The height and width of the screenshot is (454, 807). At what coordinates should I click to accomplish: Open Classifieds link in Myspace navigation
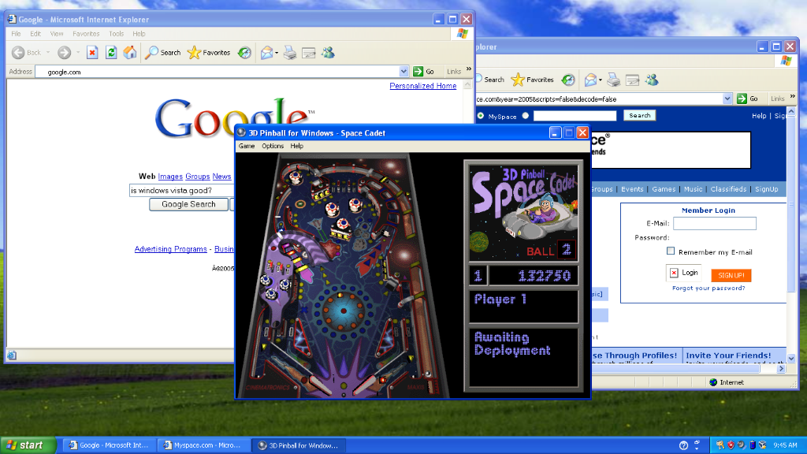[728, 189]
